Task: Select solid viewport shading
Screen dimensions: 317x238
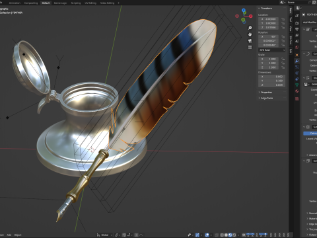Action: 226,235
